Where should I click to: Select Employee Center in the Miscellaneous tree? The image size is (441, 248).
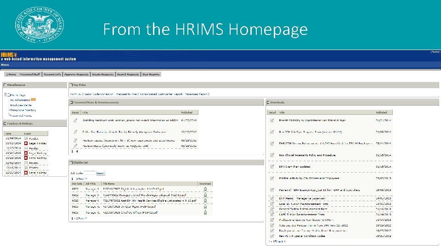pos(21,105)
